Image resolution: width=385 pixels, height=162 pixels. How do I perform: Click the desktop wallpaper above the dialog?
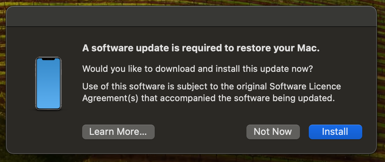[191, 3]
